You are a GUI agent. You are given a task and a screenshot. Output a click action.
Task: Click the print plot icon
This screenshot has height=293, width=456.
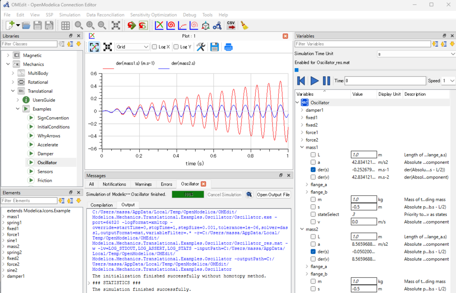click(x=228, y=47)
